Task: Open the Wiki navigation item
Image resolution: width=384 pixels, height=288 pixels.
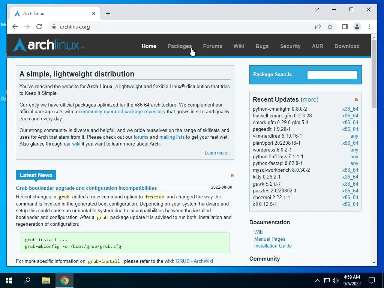Action: (x=239, y=46)
